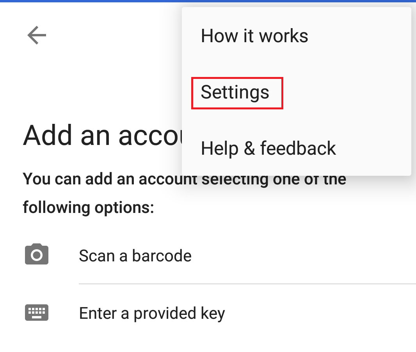Click the word "feedback" in the popup menu
The height and width of the screenshot is (352, 416).
tap(298, 148)
